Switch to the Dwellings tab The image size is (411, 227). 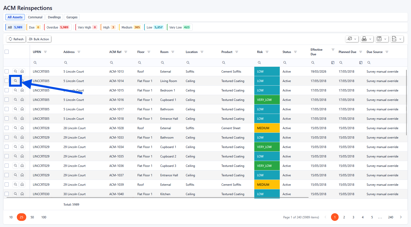54,17
